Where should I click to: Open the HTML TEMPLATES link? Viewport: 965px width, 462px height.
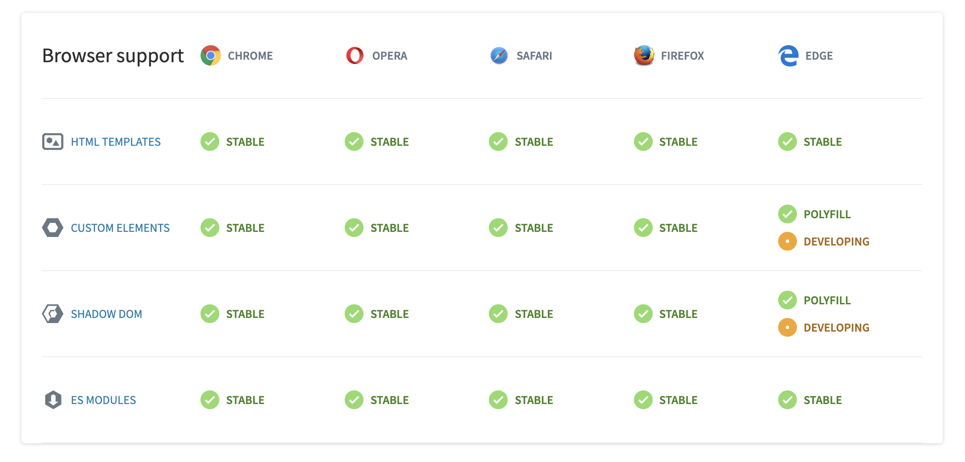coord(116,142)
